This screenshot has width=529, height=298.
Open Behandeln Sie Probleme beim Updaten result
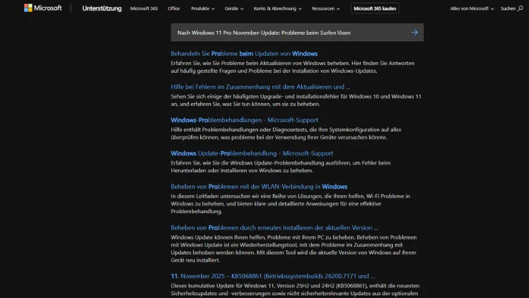[244, 54]
